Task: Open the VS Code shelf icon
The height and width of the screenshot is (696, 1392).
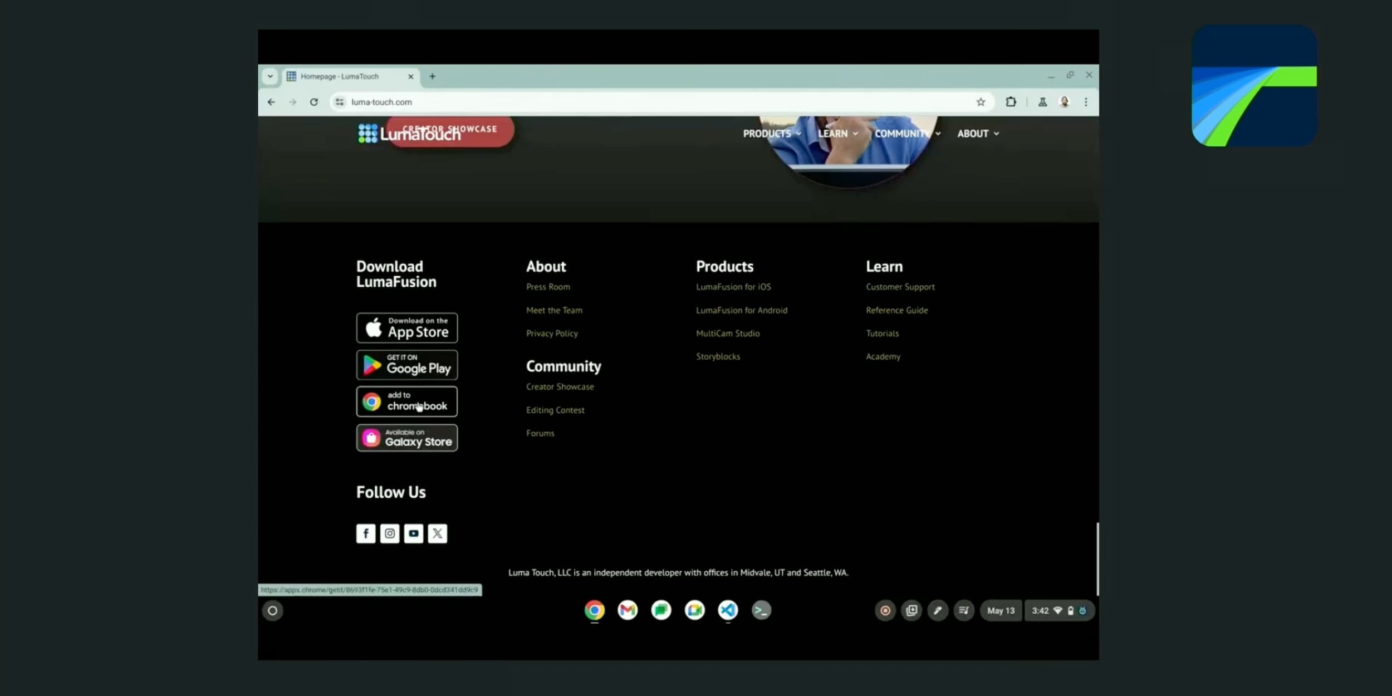Action: [728, 610]
